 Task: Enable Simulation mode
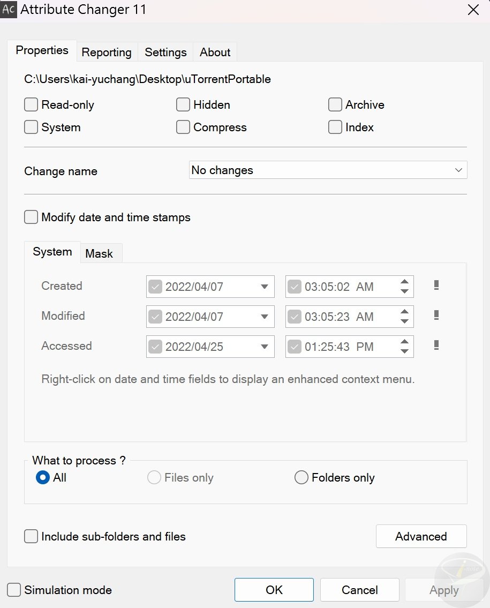click(14, 590)
